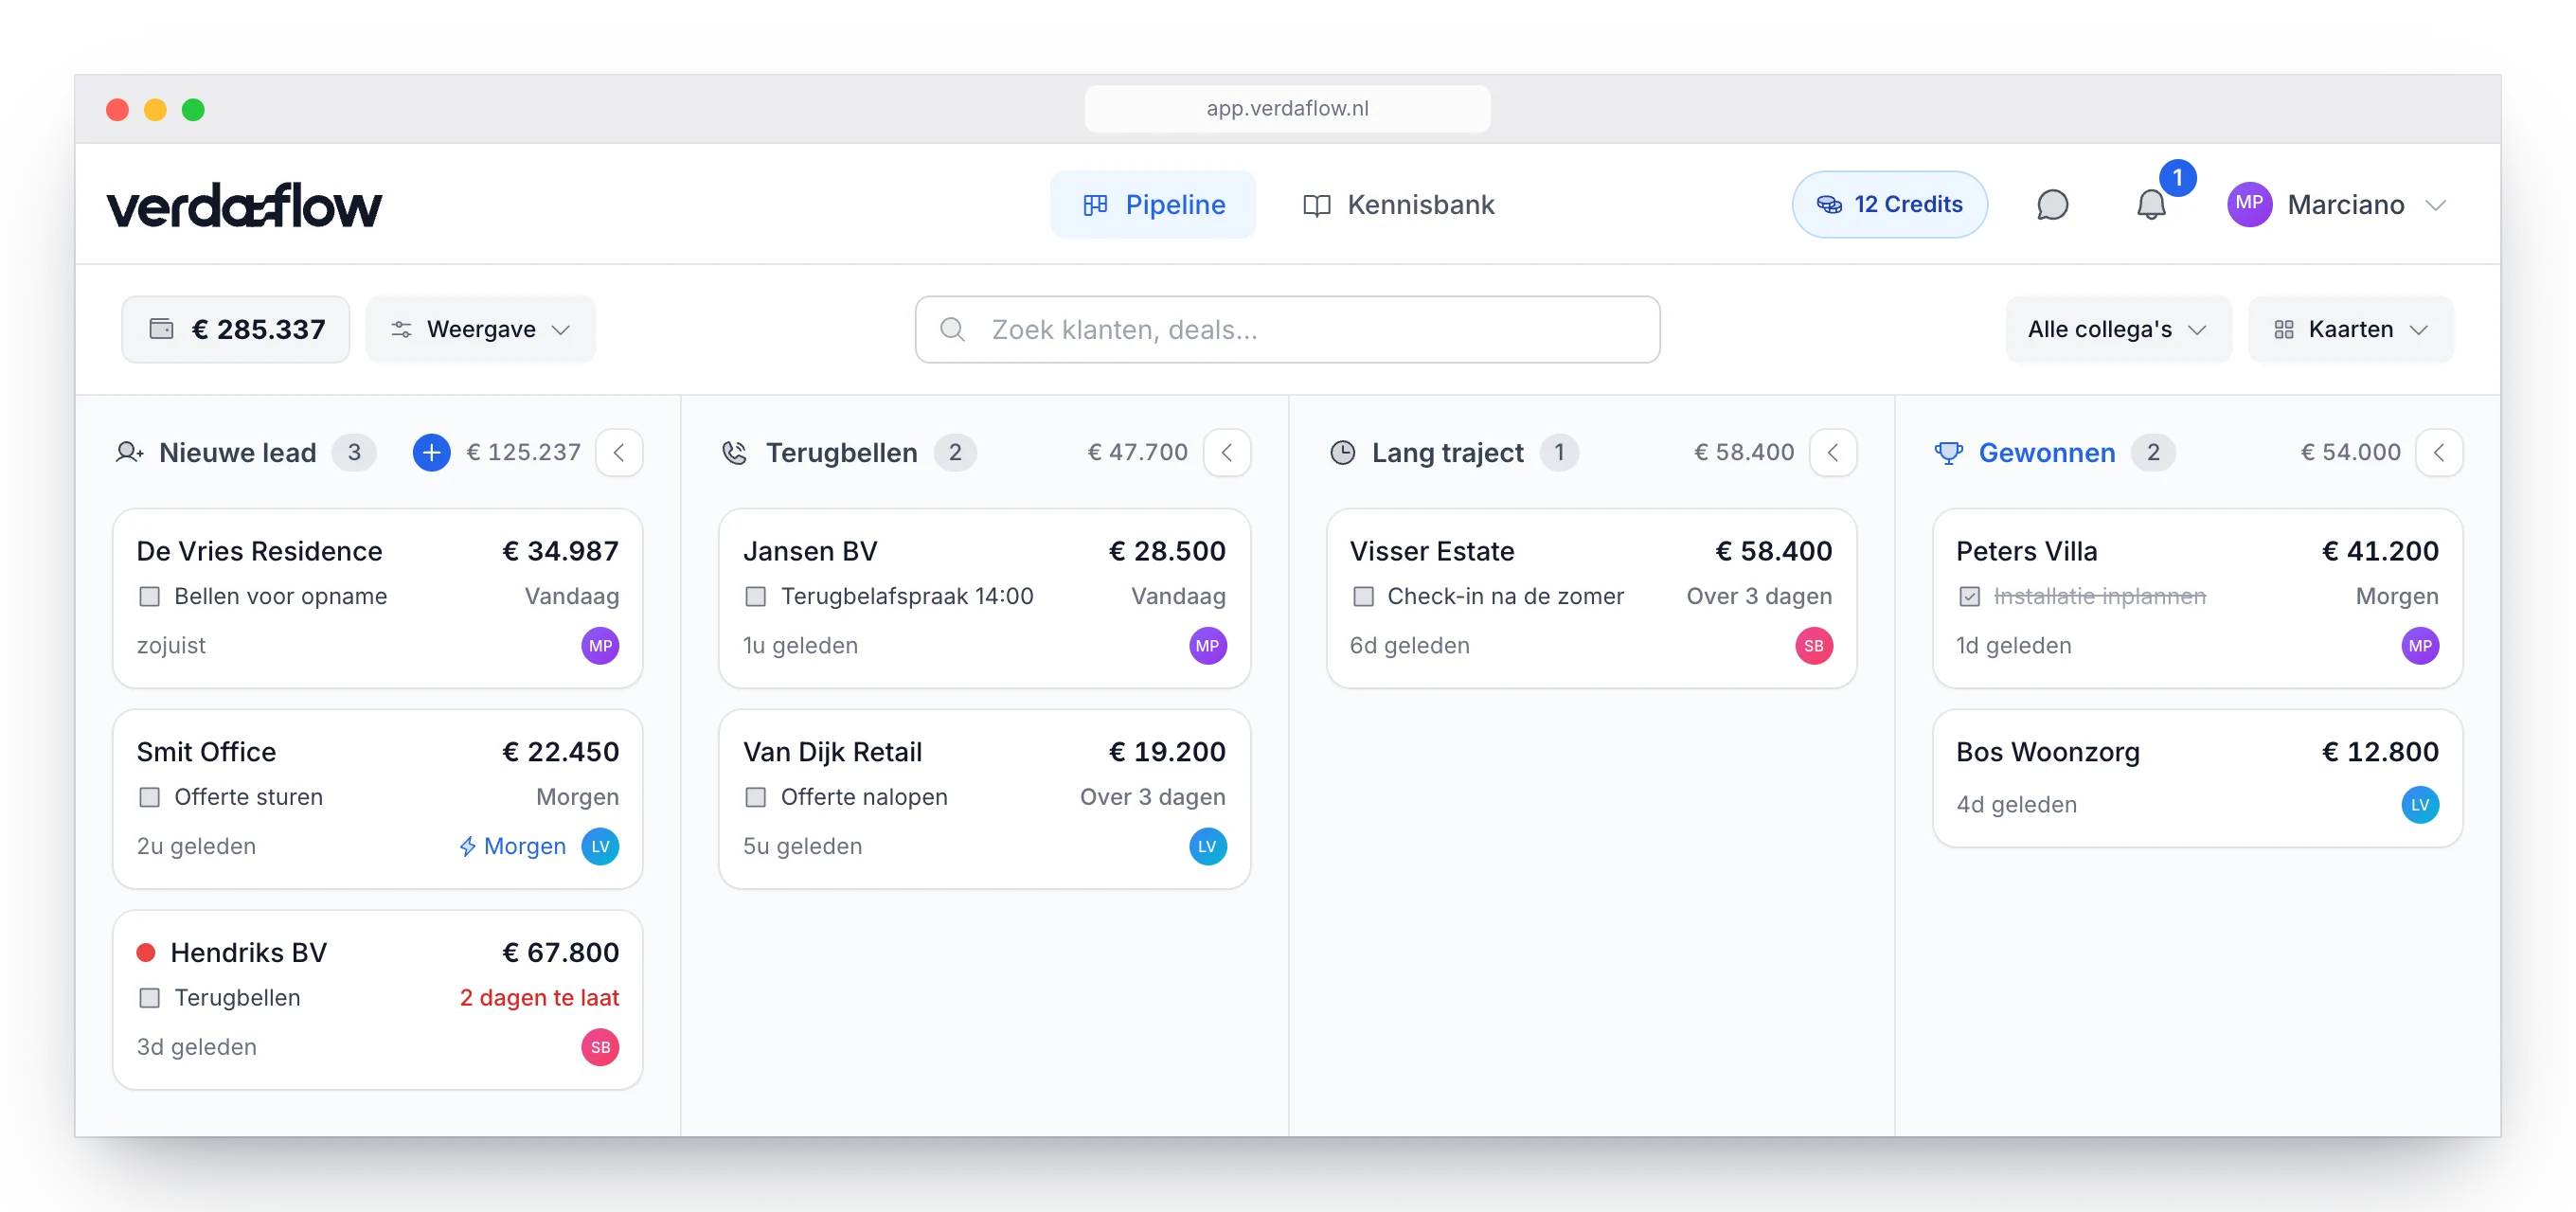Image resolution: width=2576 pixels, height=1212 pixels.
Task: Click the 12 Credits button
Action: 1889,205
